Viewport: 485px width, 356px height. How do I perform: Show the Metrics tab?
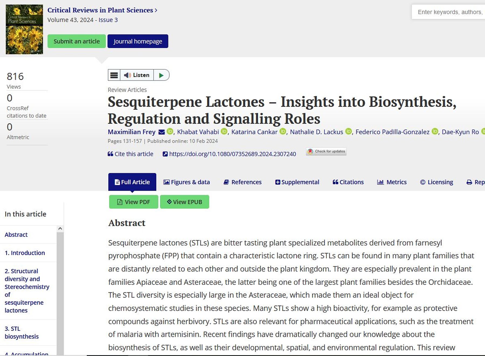(392, 182)
